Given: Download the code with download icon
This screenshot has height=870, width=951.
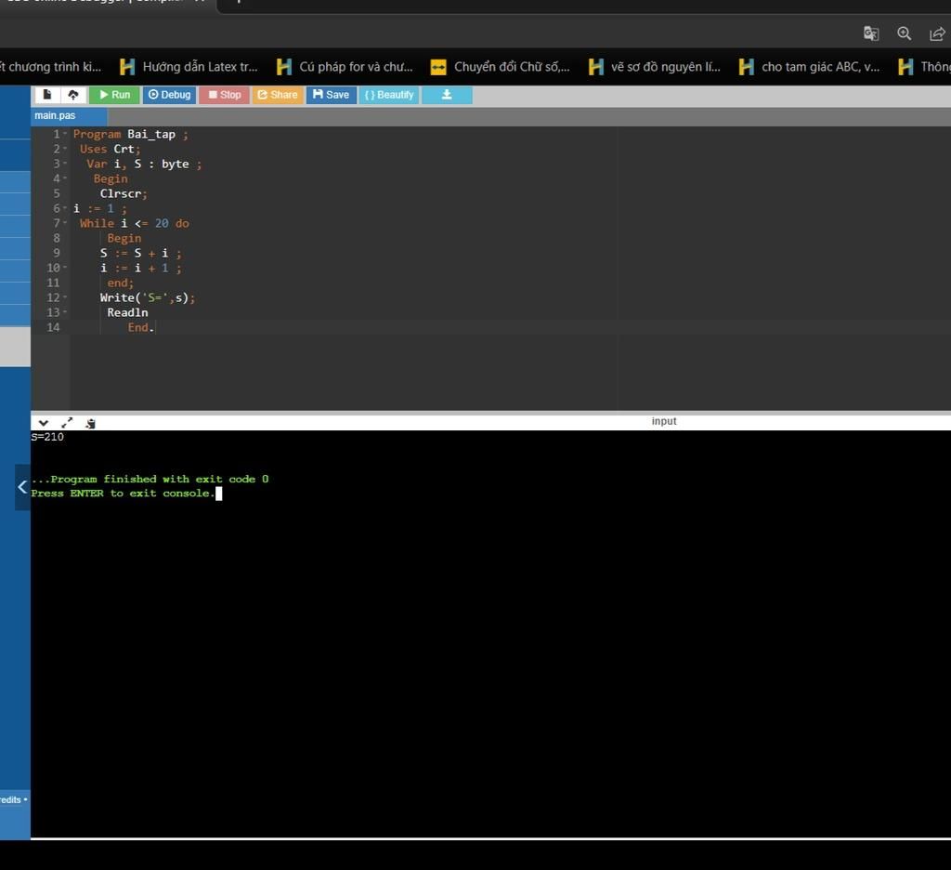Looking at the screenshot, I should point(447,95).
